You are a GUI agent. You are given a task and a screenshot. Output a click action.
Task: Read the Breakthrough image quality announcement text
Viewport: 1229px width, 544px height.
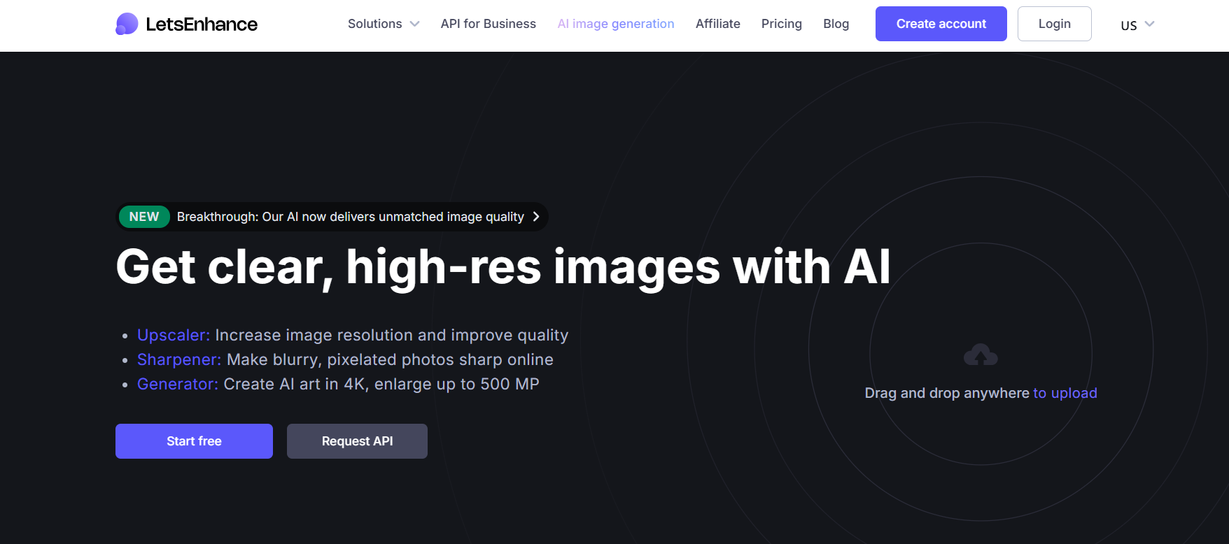350,217
